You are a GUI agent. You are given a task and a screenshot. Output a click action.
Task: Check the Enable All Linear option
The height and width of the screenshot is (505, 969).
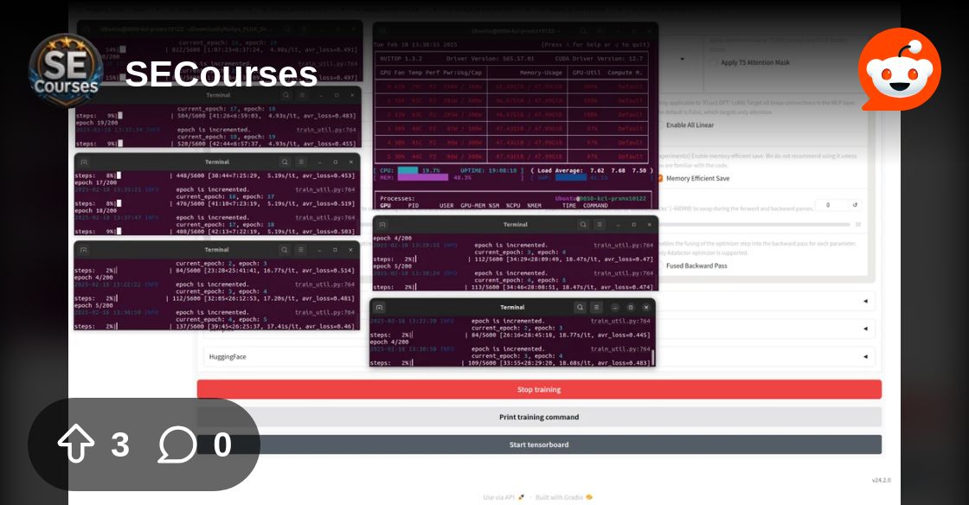658,125
